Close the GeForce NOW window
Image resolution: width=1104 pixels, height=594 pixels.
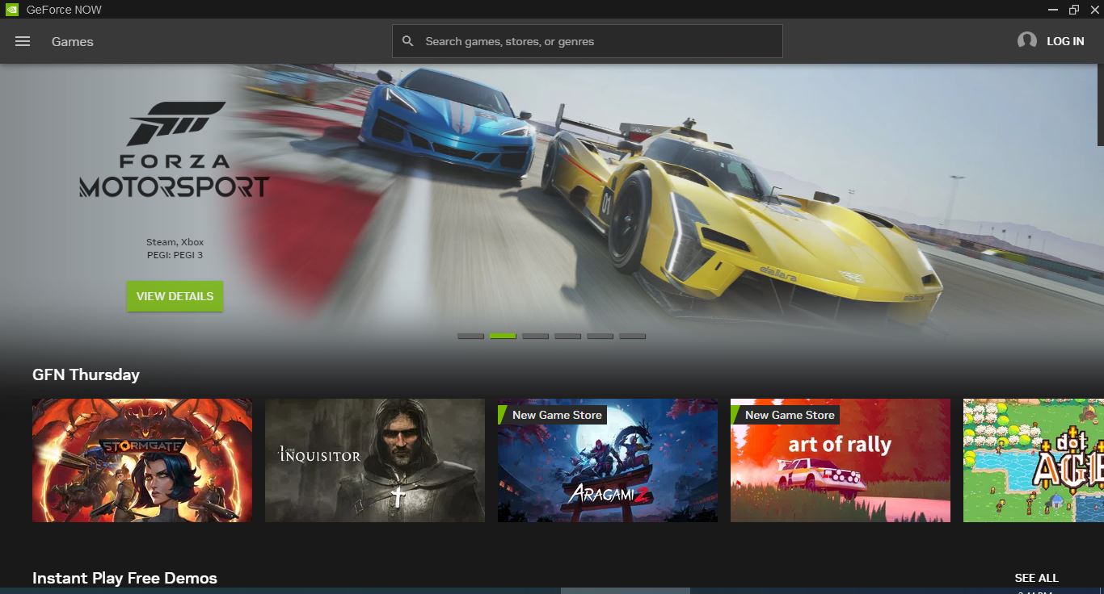[1094, 10]
